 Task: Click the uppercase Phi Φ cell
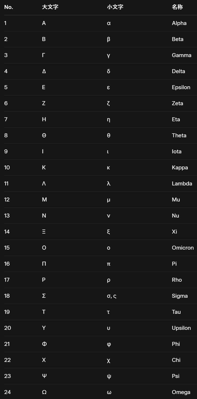tap(44, 344)
